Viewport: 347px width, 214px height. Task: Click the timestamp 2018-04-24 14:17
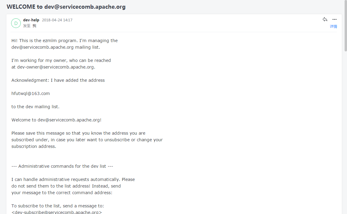click(x=57, y=20)
